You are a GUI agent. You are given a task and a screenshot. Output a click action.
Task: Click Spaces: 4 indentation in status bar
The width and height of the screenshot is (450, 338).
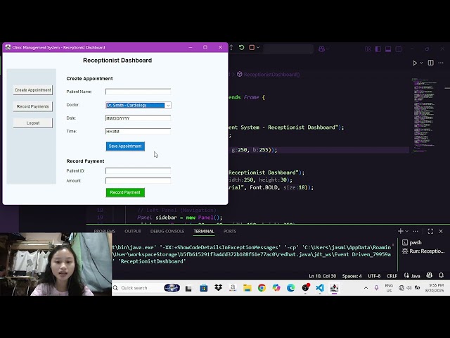pyautogui.click(x=352, y=276)
